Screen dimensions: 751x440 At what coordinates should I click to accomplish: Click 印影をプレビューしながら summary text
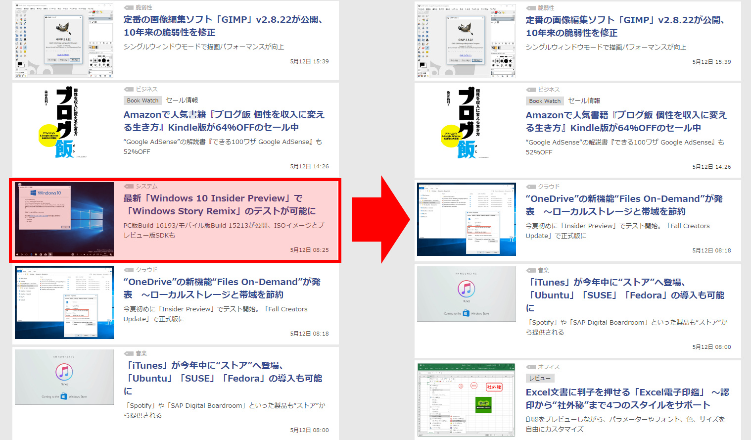click(625, 424)
